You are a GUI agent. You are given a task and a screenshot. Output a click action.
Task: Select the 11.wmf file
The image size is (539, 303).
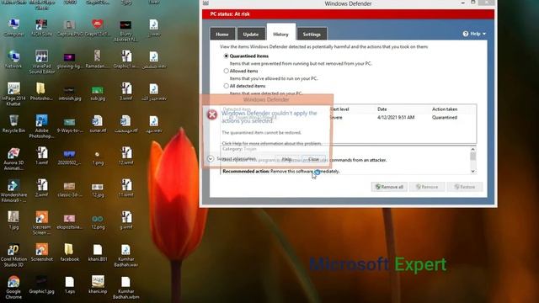126,188
